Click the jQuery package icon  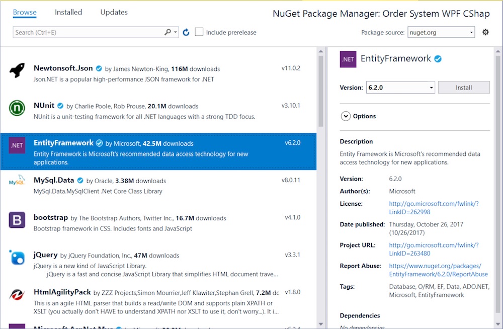click(x=17, y=257)
